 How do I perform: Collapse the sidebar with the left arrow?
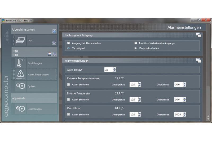point(6,36)
